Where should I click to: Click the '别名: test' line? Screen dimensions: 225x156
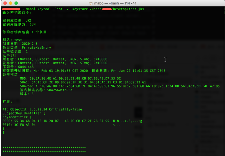click(x=12, y=40)
